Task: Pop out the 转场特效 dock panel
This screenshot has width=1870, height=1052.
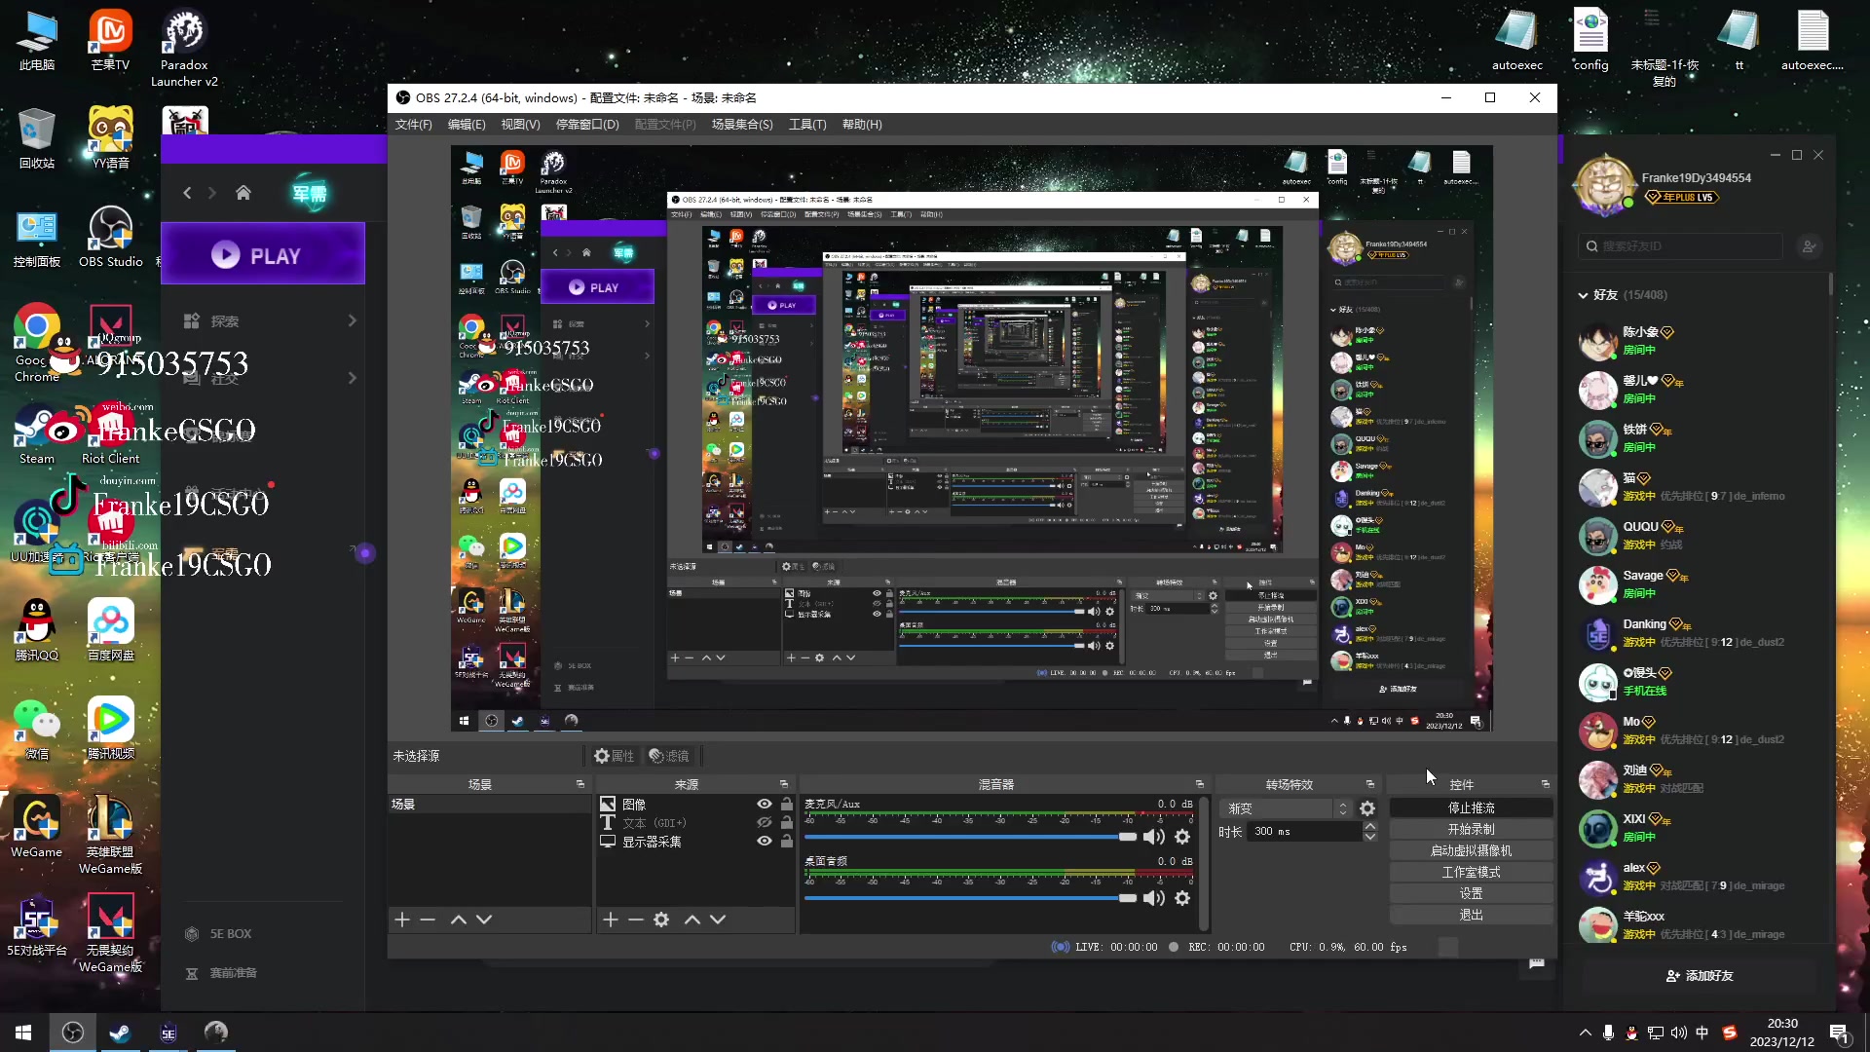Action: click(x=1370, y=784)
